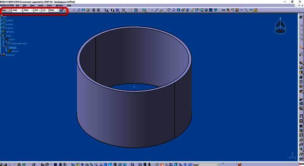Click the Painter icon in Graphic Properties toolbar
The width and height of the screenshot is (304, 166).
62,10
